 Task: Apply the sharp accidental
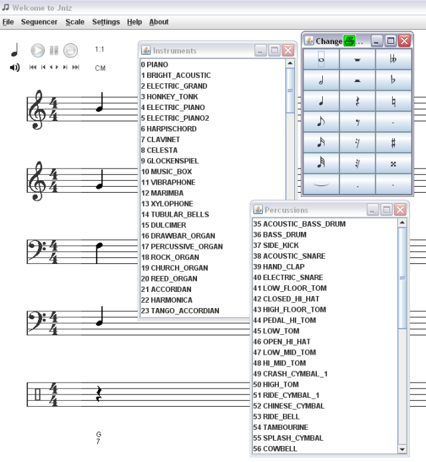393,143
